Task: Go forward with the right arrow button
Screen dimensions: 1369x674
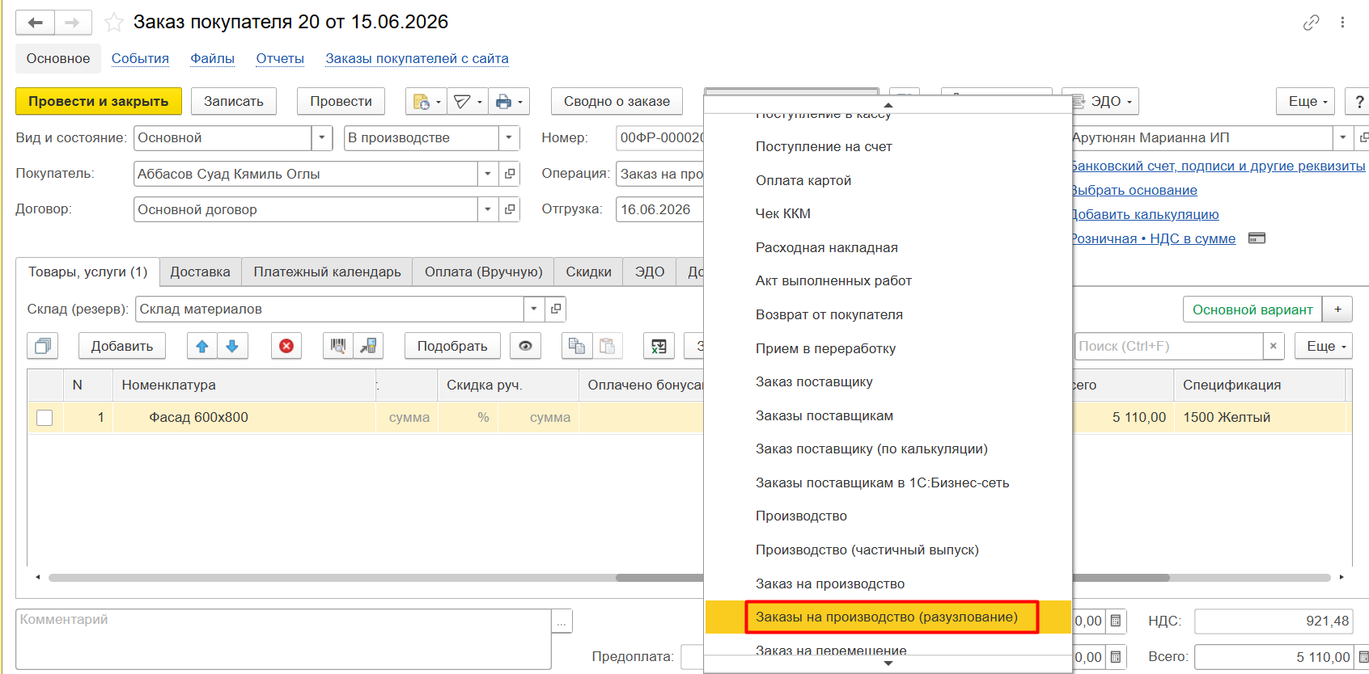Action: pos(73,22)
